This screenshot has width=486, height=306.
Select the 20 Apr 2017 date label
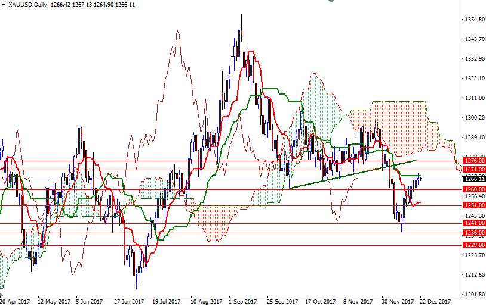(15, 301)
